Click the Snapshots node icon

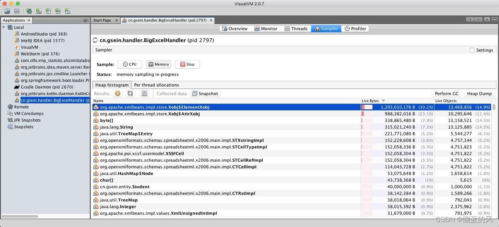(x=10, y=127)
